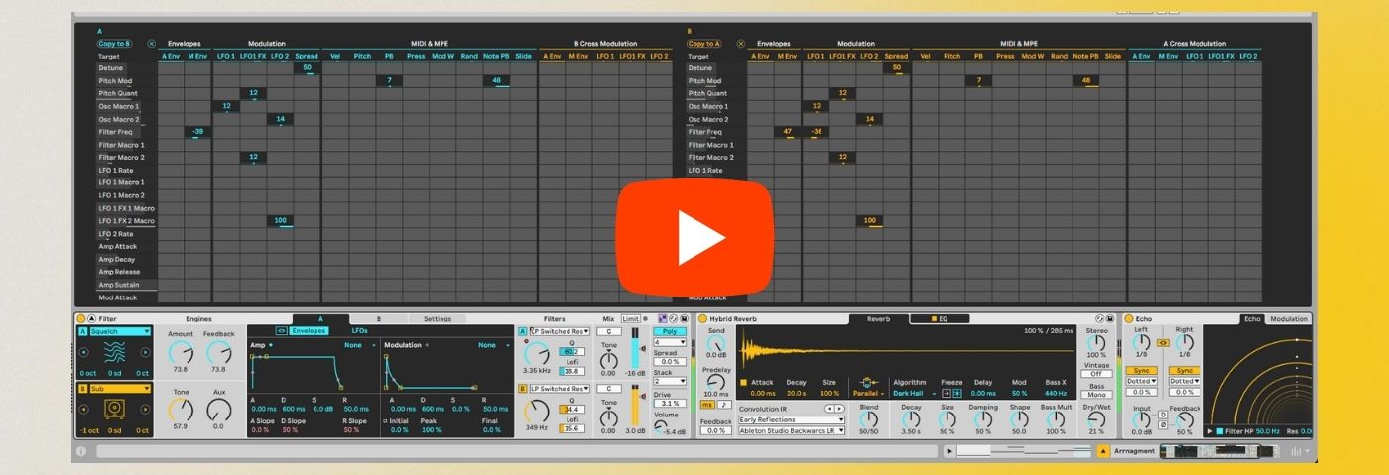The width and height of the screenshot is (1389, 475).
Task: Open the Amp envelope None dropdown
Action: tap(359, 345)
